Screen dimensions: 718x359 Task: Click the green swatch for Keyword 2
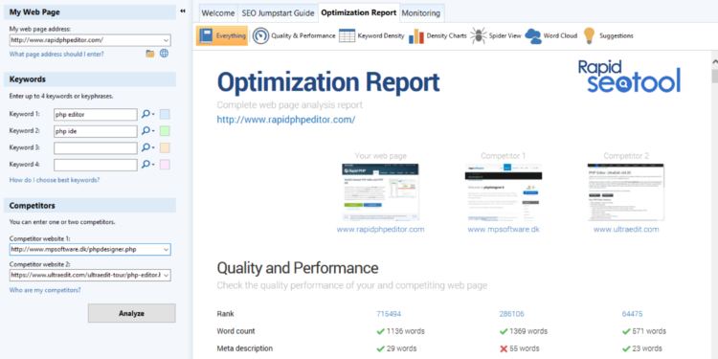click(165, 131)
